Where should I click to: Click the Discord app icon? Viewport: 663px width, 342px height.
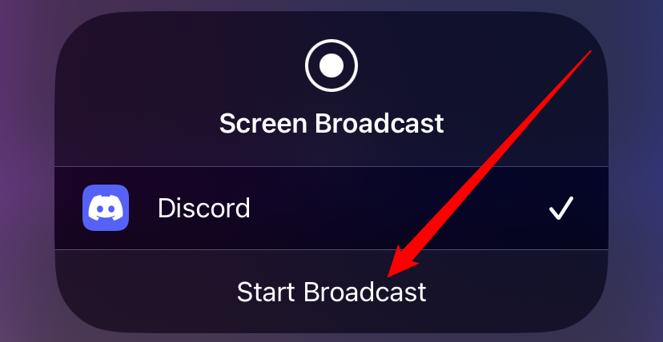[106, 208]
